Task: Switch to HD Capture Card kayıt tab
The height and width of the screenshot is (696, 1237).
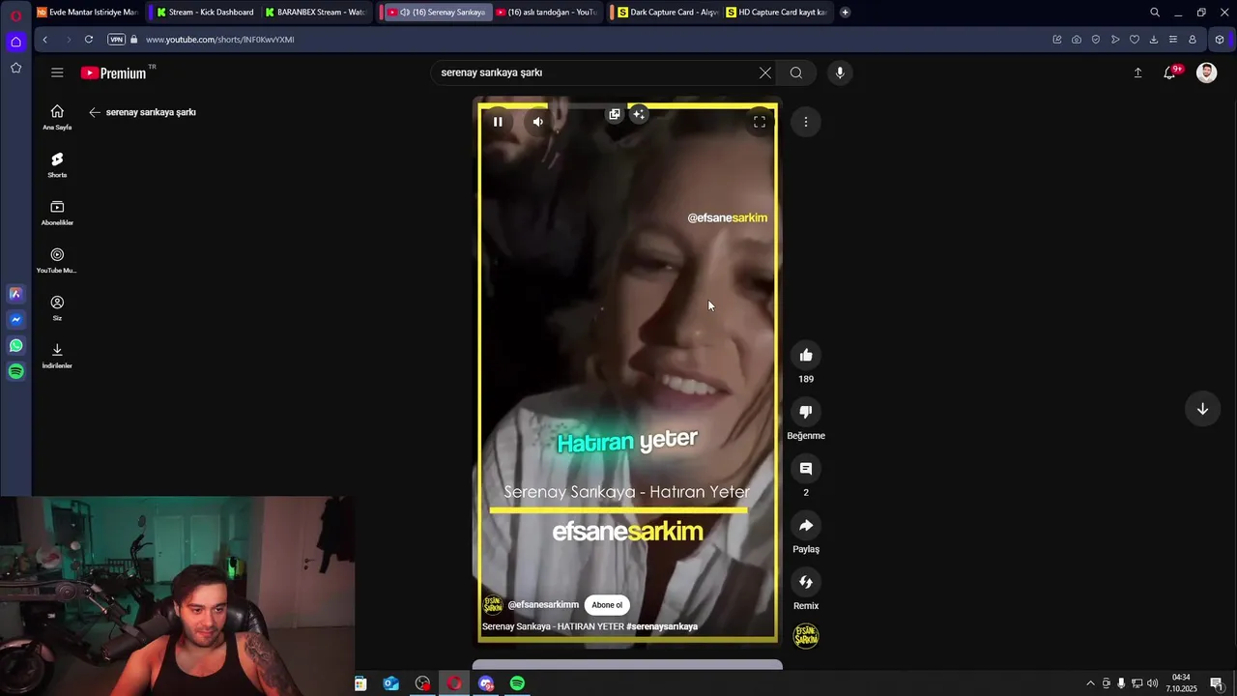Action: tap(776, 13)
